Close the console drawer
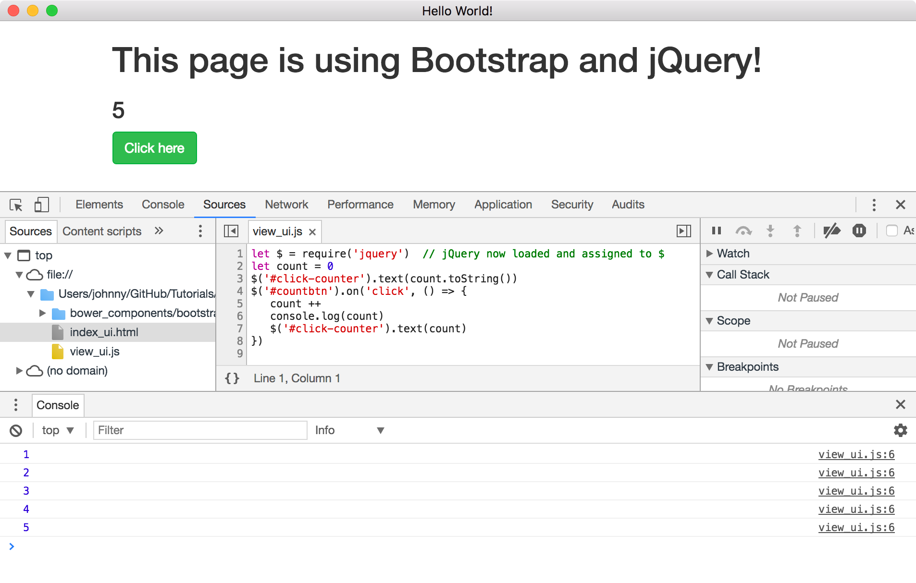The height and width of the screenshot is (583, 916). pyautogui.click(x=901, y=405)
